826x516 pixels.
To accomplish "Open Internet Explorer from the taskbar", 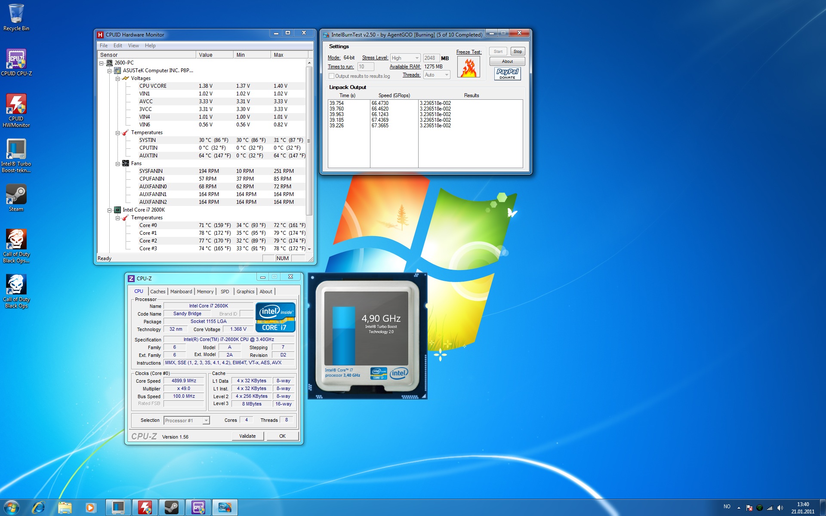I will [38, 507].
